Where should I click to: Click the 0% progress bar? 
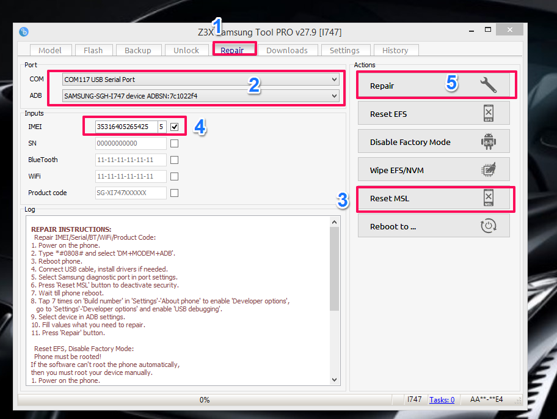205,400
